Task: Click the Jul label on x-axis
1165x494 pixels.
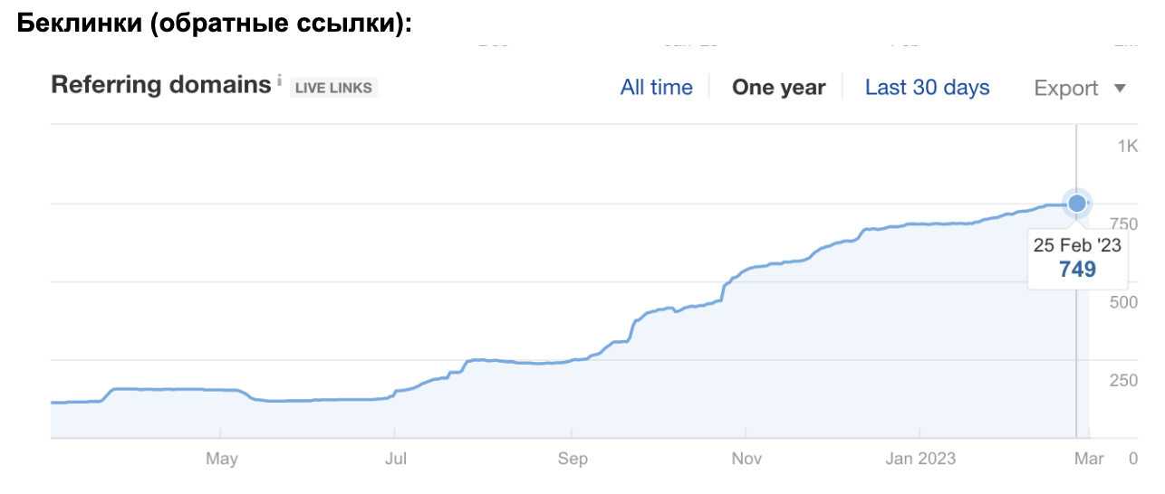Action: point(395,459)
